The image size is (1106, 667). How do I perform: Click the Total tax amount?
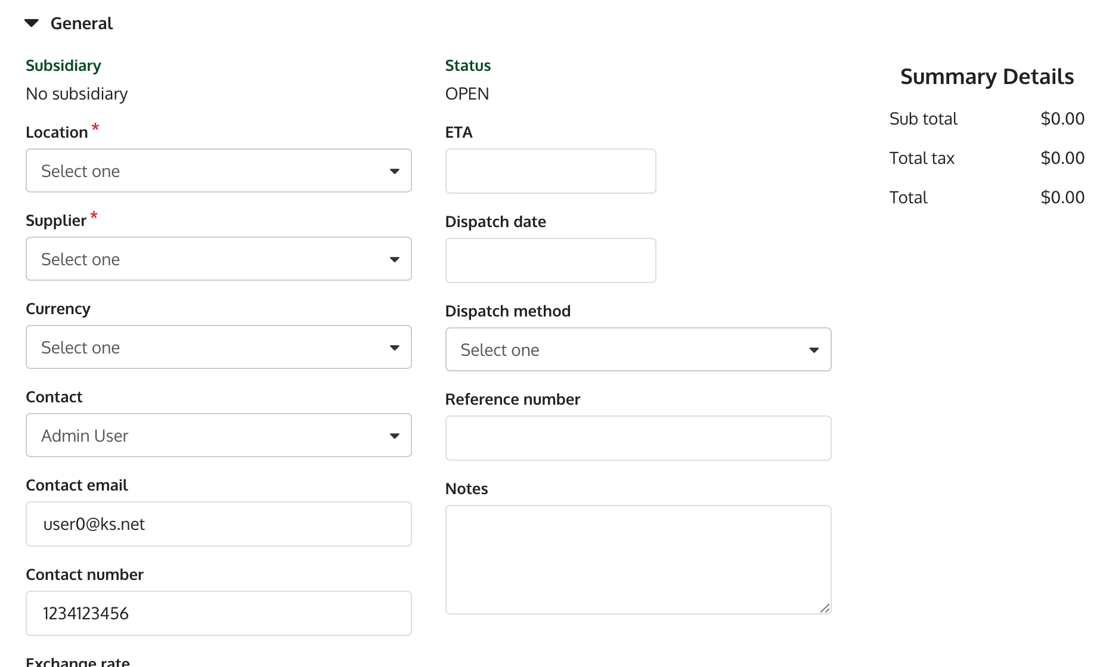1062,158
